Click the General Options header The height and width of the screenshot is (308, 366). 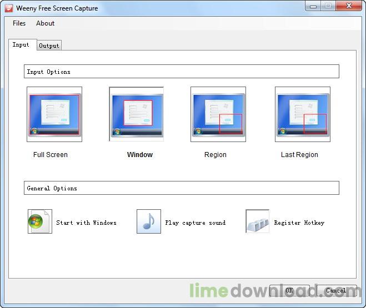[182, 188]
